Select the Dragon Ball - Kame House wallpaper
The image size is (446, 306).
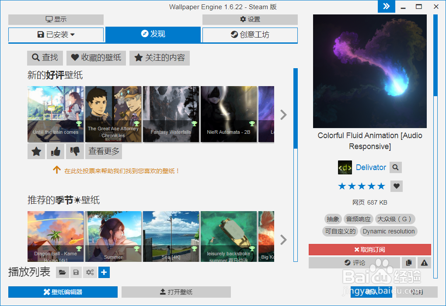click(x=56, y=236)
